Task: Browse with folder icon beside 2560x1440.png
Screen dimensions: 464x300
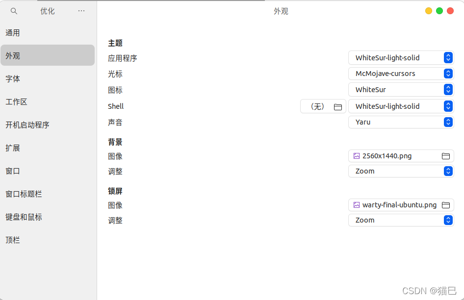Action: point(446,156)
